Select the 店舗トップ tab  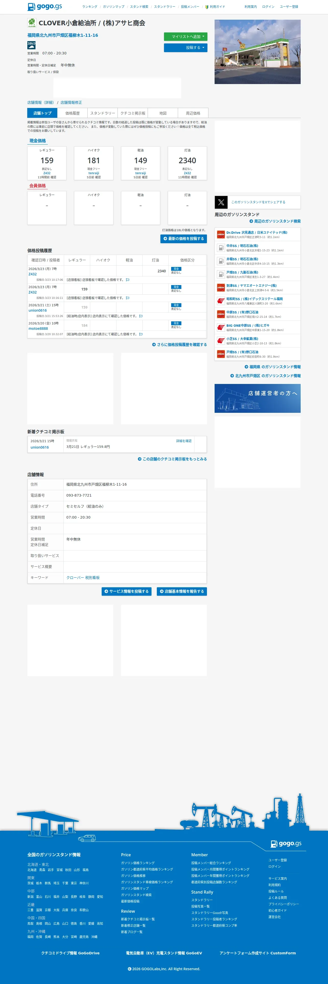click(x=42, y=113)
